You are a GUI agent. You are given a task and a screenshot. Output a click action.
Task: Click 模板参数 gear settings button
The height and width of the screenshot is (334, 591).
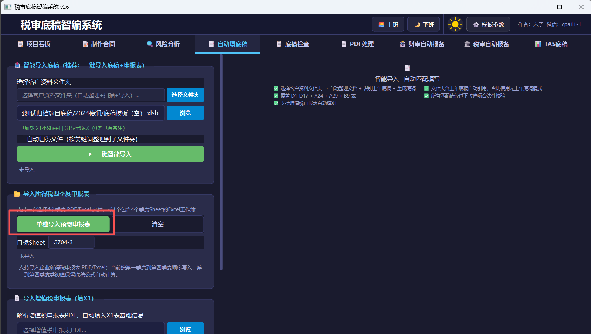[x=488, y=24]
